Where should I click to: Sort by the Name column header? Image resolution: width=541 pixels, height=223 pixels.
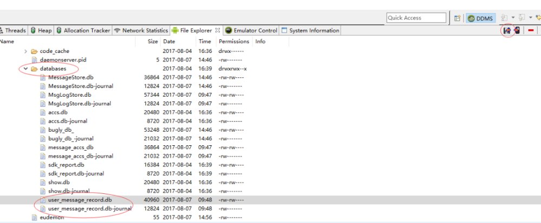(x=7, y=41)
